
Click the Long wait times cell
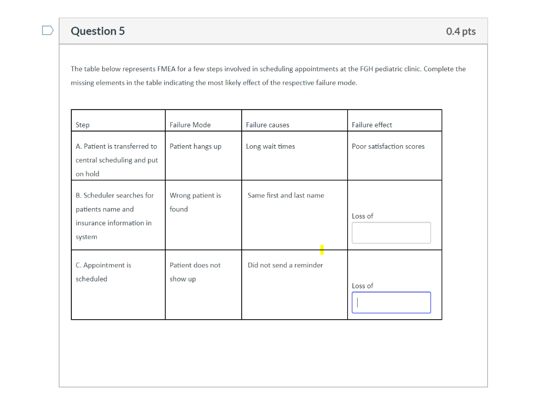(x=271, y=146)
